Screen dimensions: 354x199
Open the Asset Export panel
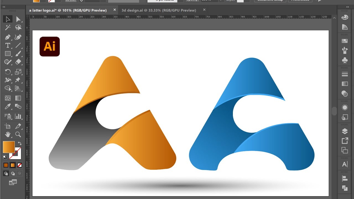345,141
